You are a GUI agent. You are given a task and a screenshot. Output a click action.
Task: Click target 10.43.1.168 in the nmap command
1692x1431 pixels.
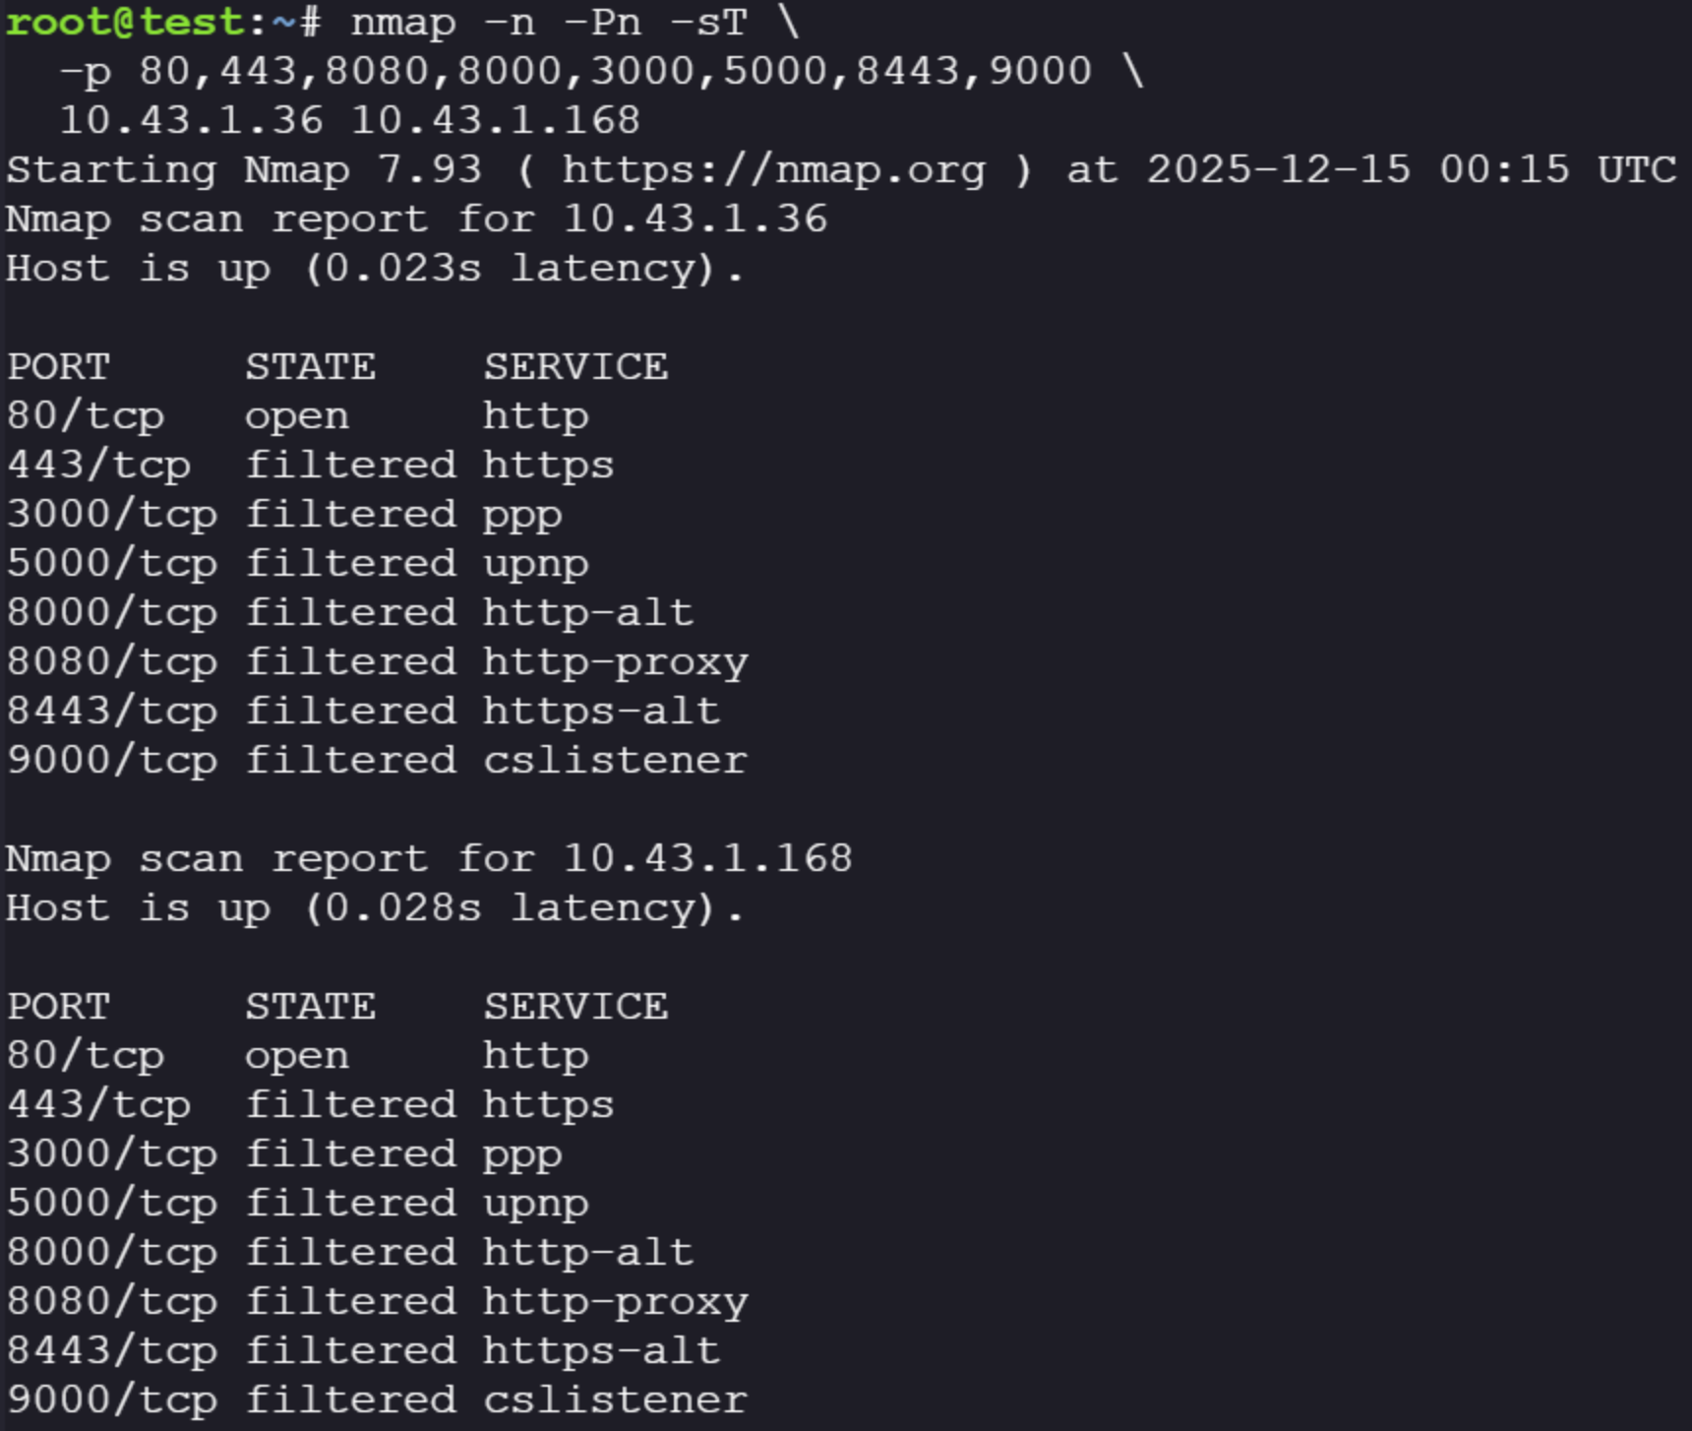495,120
